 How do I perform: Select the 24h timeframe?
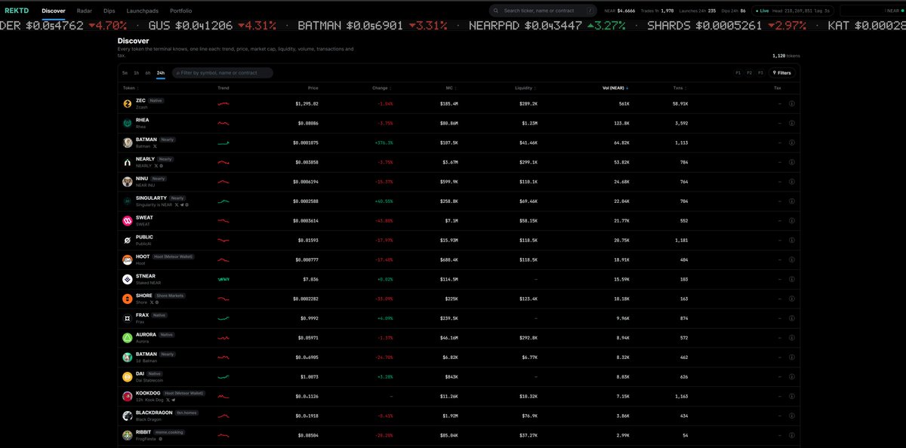[161, 73]
